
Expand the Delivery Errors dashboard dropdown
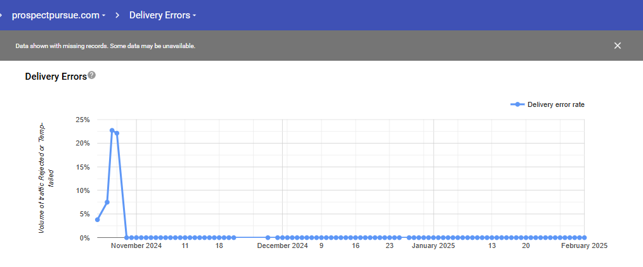(162, 15)
